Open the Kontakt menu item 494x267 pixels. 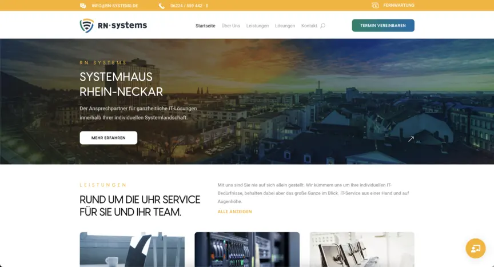pyautogui.click(x=309, y=26)
